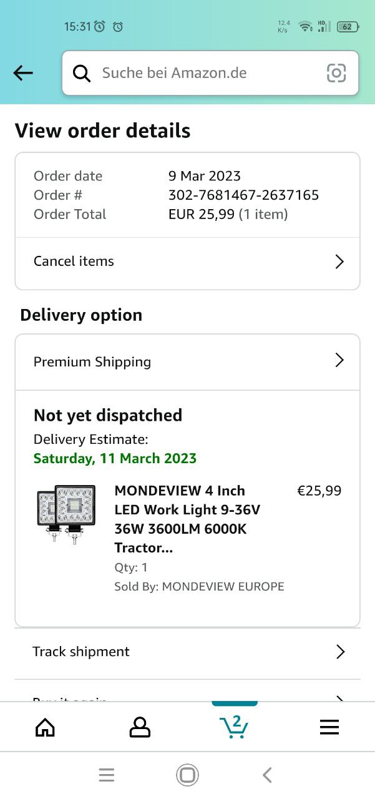Viewport: 375px width, 799px height.
Task: Open the Premium Shipping delivery option
Action: (92, 362)
